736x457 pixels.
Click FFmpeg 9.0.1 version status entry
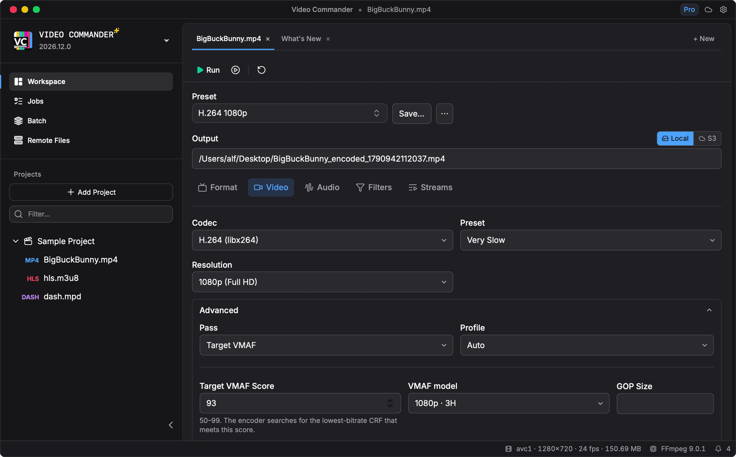(678, 449)
